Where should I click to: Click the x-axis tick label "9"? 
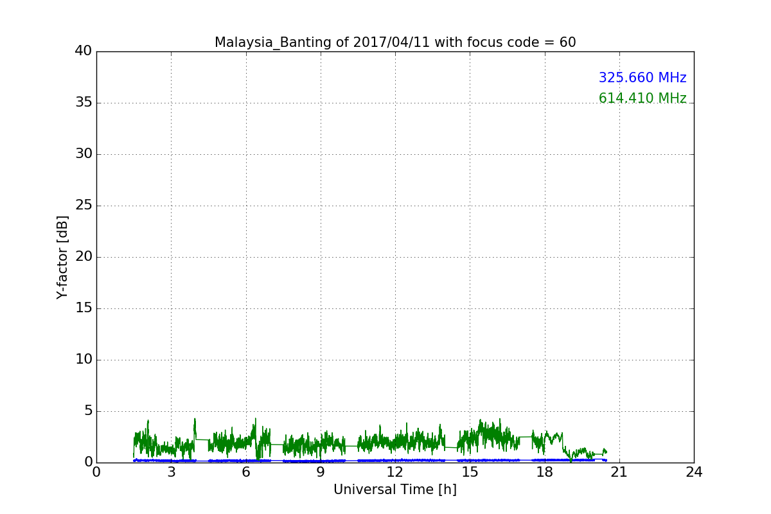[x=321, y=472]
